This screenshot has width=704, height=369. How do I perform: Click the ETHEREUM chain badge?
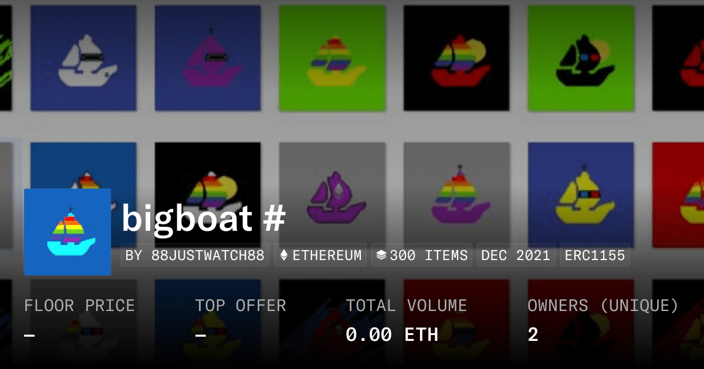(x=320, y=255)
